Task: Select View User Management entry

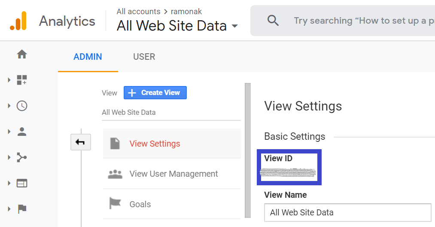Action: [x=172, y=174]
